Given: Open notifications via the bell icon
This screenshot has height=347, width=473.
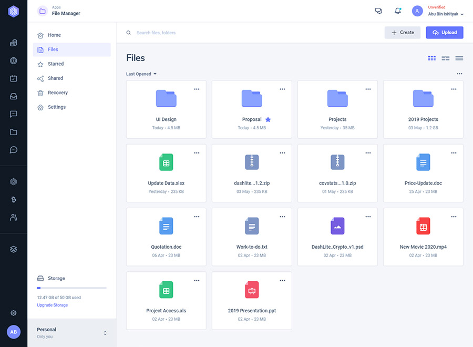Looking at the screenshot, I should [x=398, y=11].
